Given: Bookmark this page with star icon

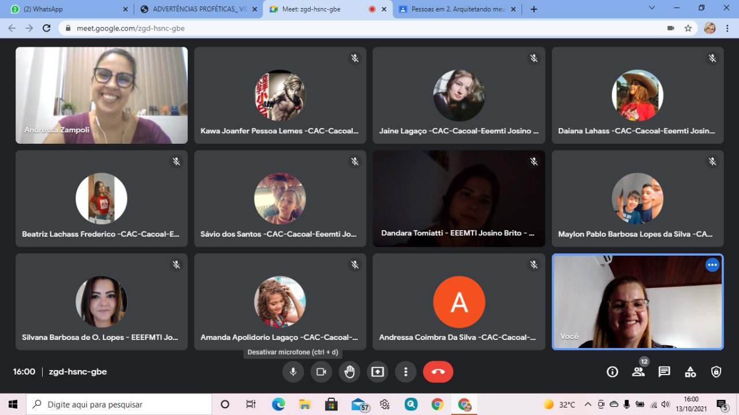Looking at the screenshot, I should point(688,28).
